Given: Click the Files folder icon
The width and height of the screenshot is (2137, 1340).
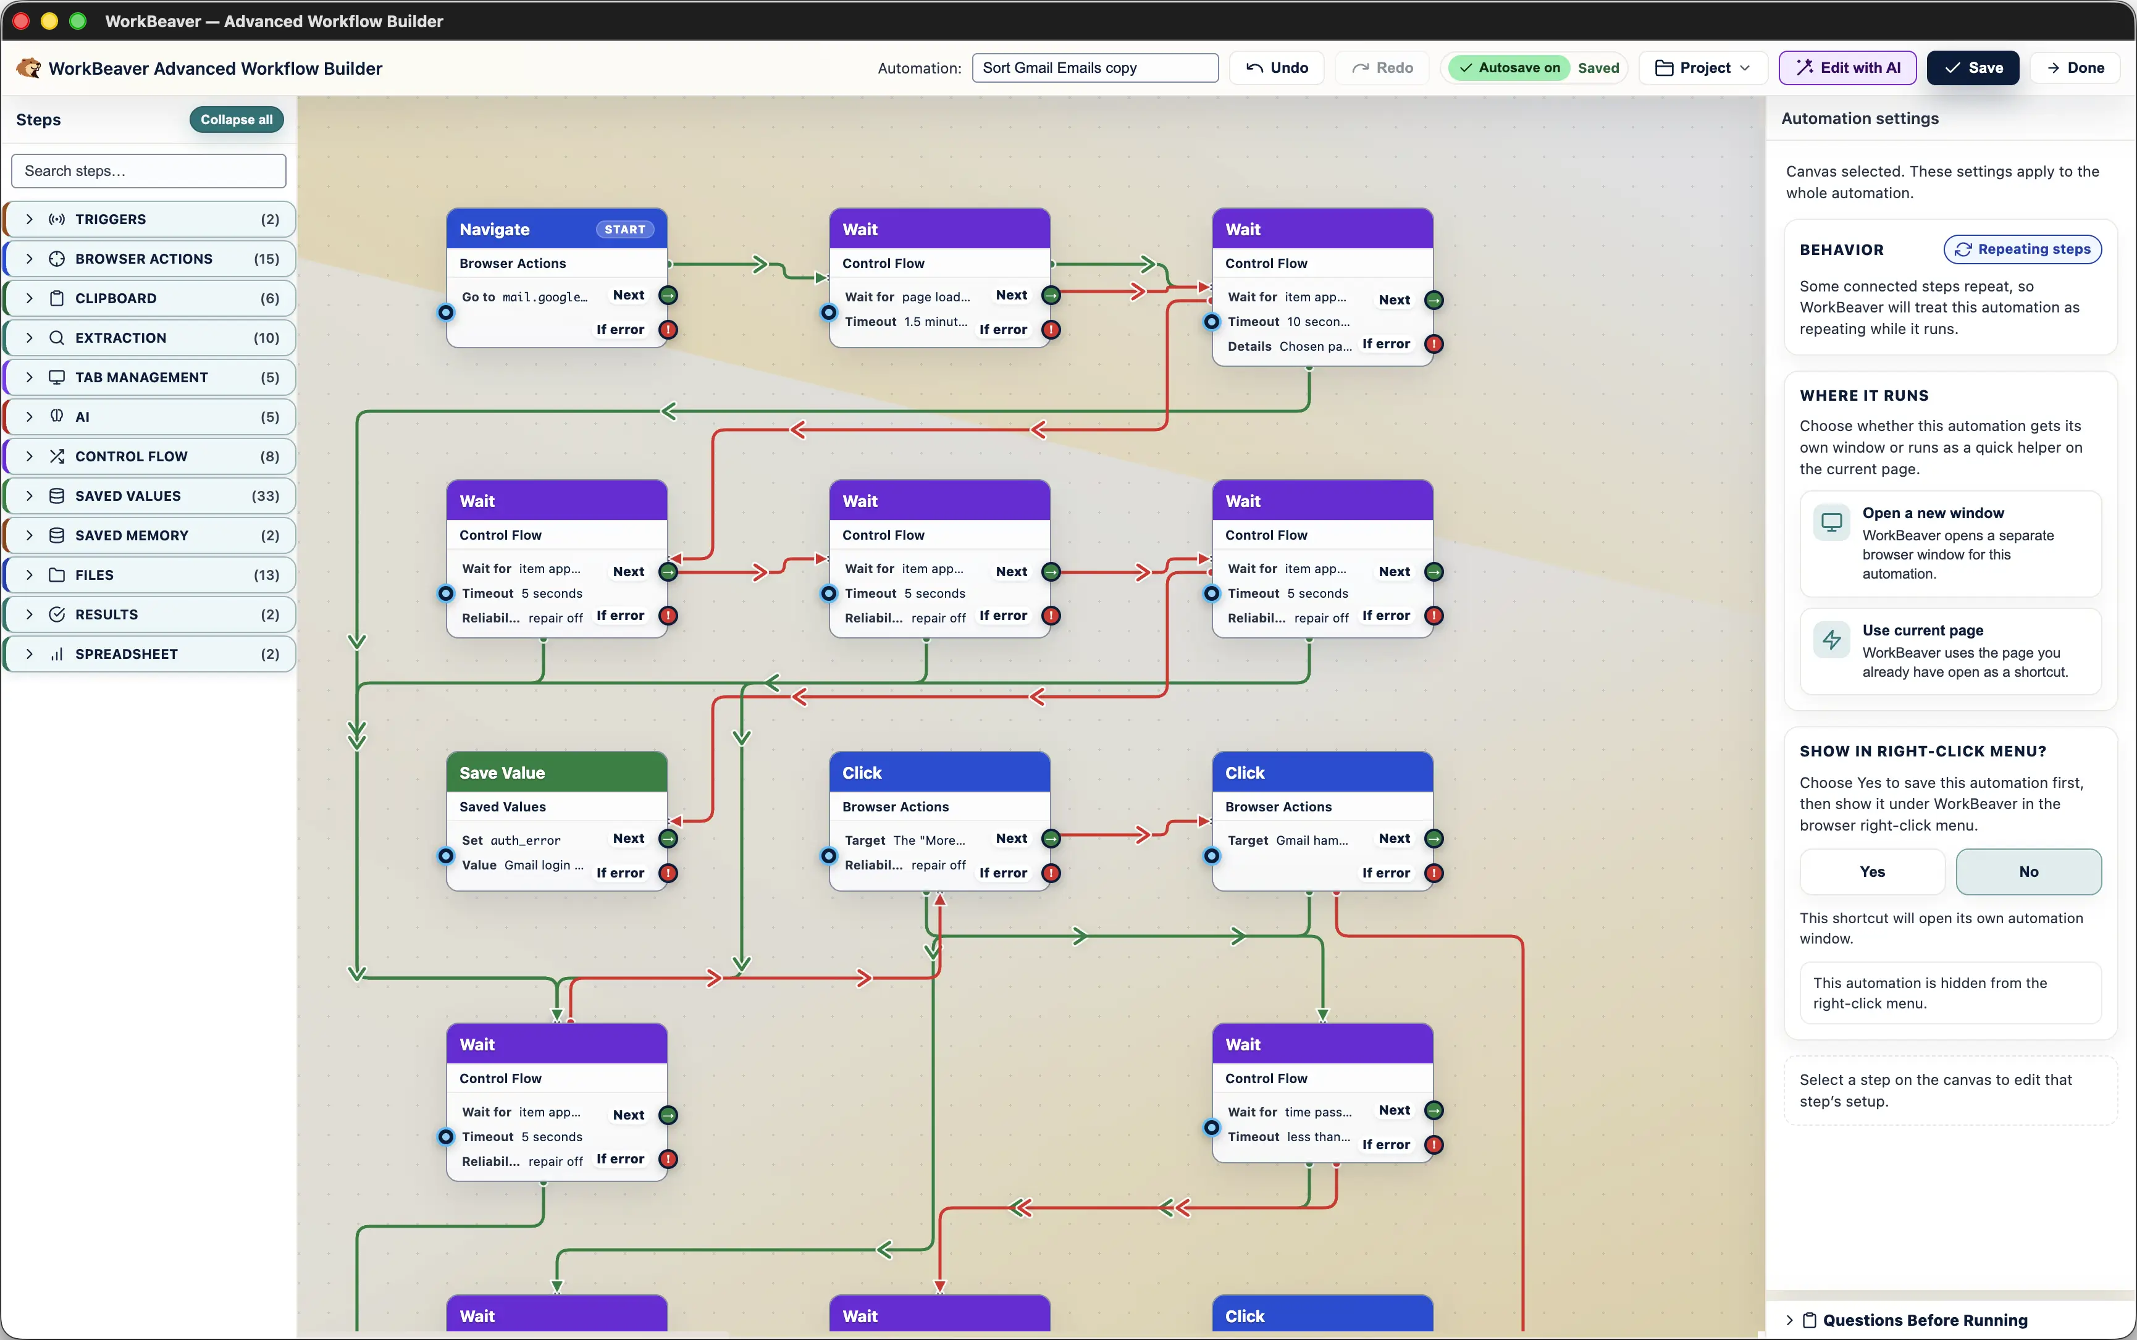Looking at the screenshot, I should coord(57,575).
